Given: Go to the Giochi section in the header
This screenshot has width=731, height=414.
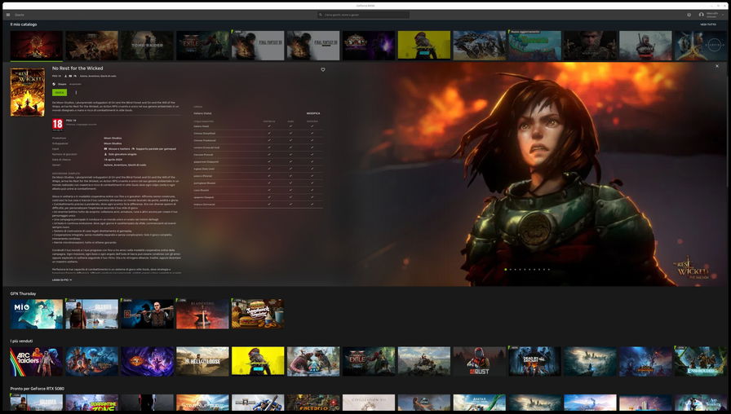Looking at the screenshot, I should tap(20, 15).
